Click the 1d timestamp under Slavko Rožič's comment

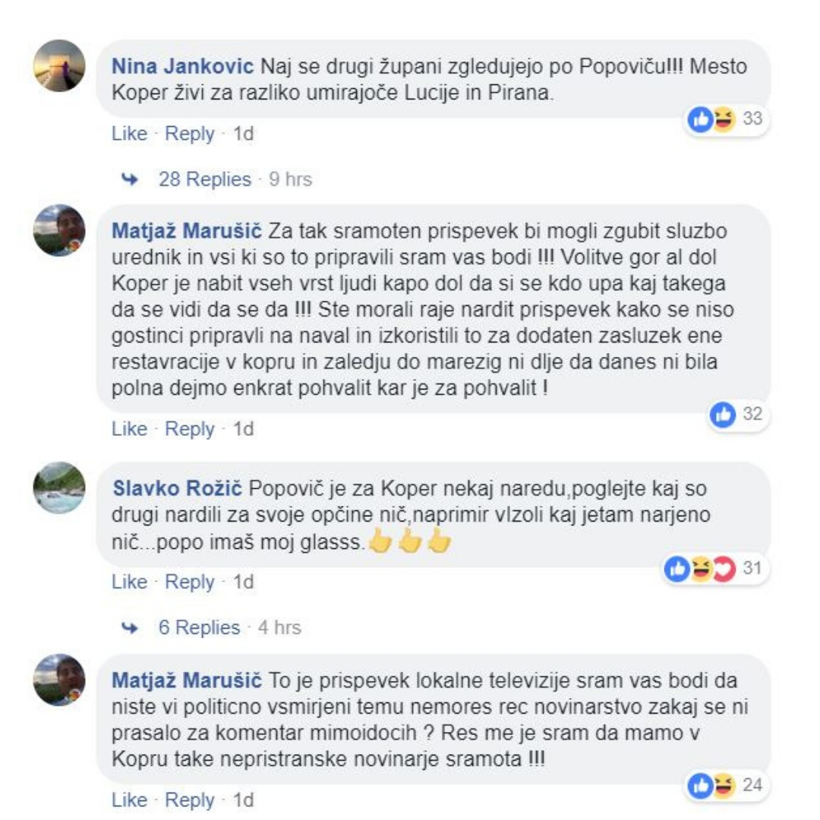click(x=243, y=582)
